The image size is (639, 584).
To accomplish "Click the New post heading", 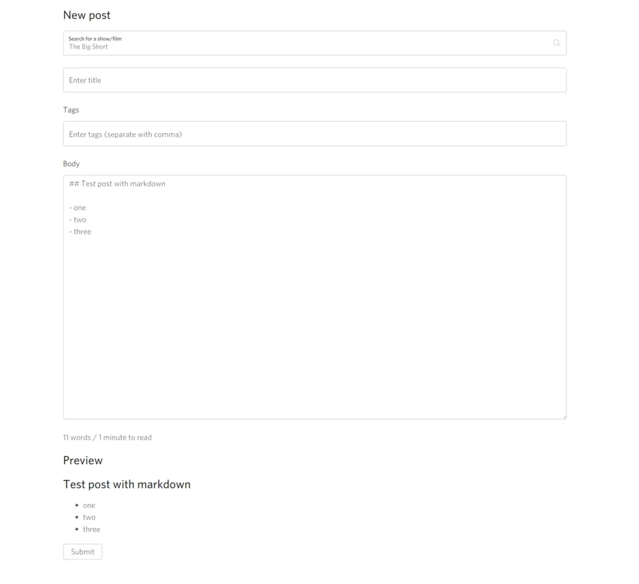I will tap(87, 15).
